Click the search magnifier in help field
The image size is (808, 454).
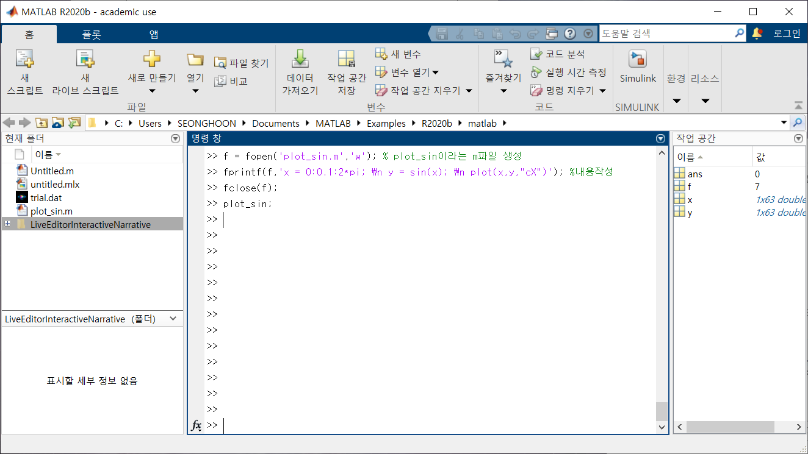tap(739, 34)
